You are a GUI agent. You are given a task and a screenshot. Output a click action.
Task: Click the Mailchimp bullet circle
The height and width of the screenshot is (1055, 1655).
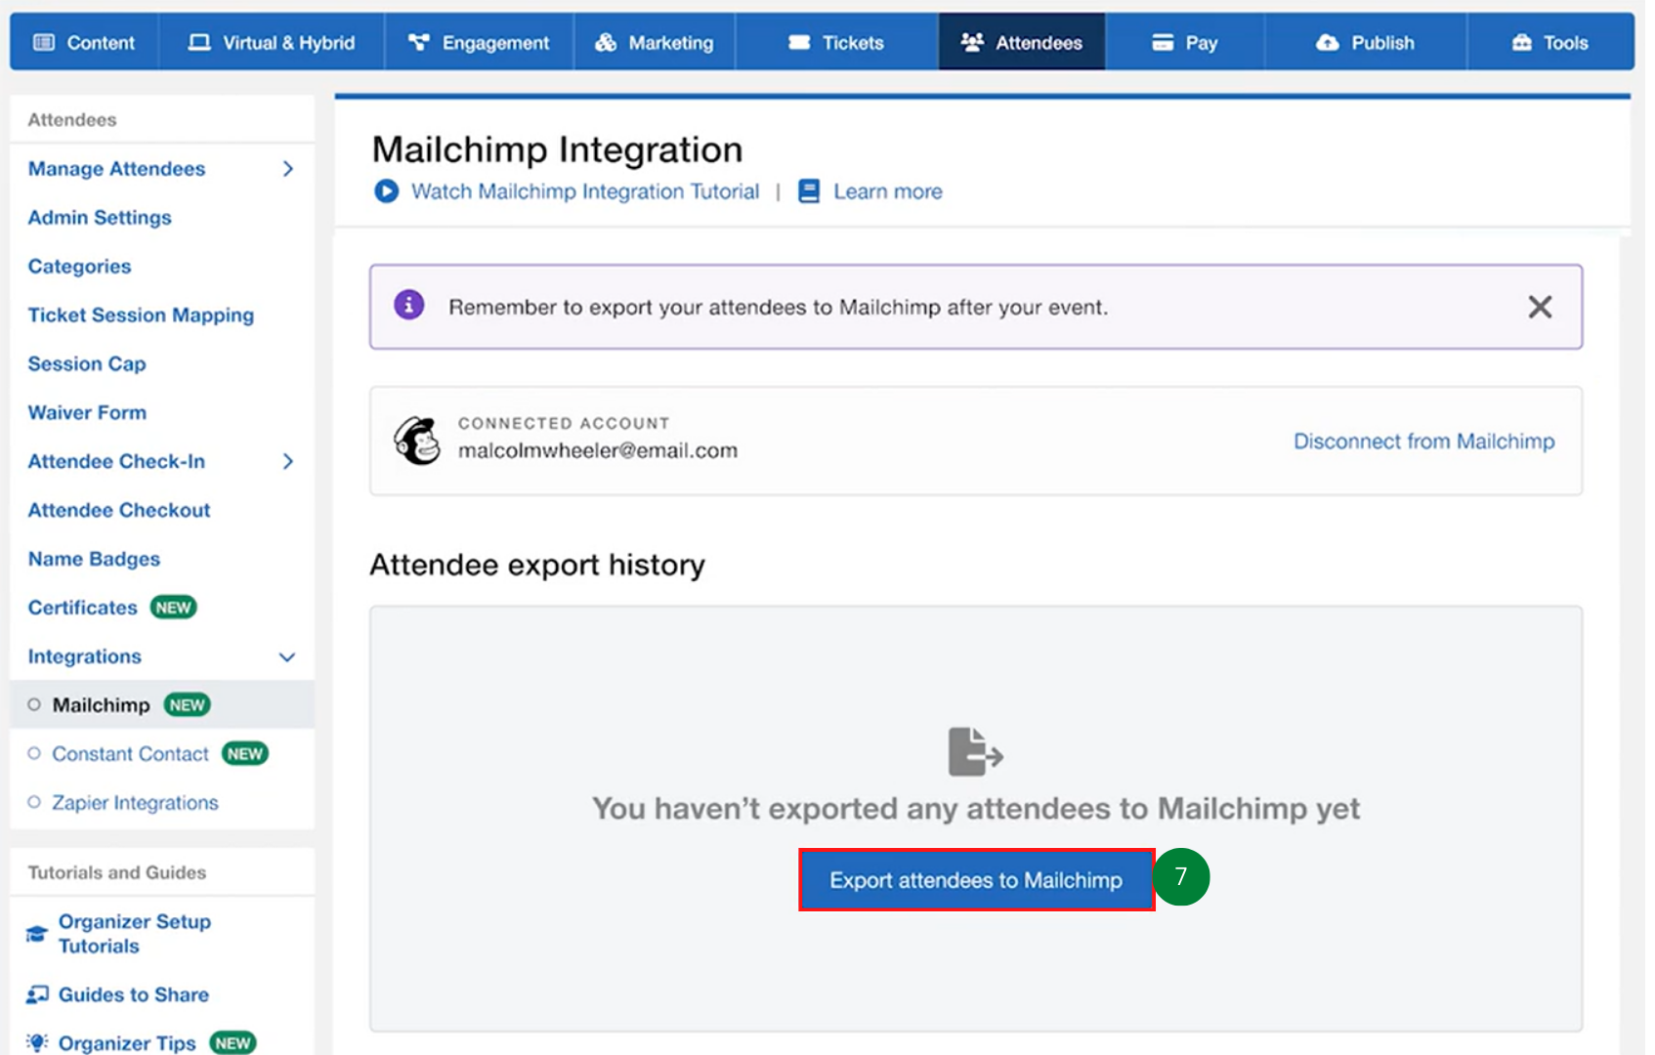tap(34, 704)
